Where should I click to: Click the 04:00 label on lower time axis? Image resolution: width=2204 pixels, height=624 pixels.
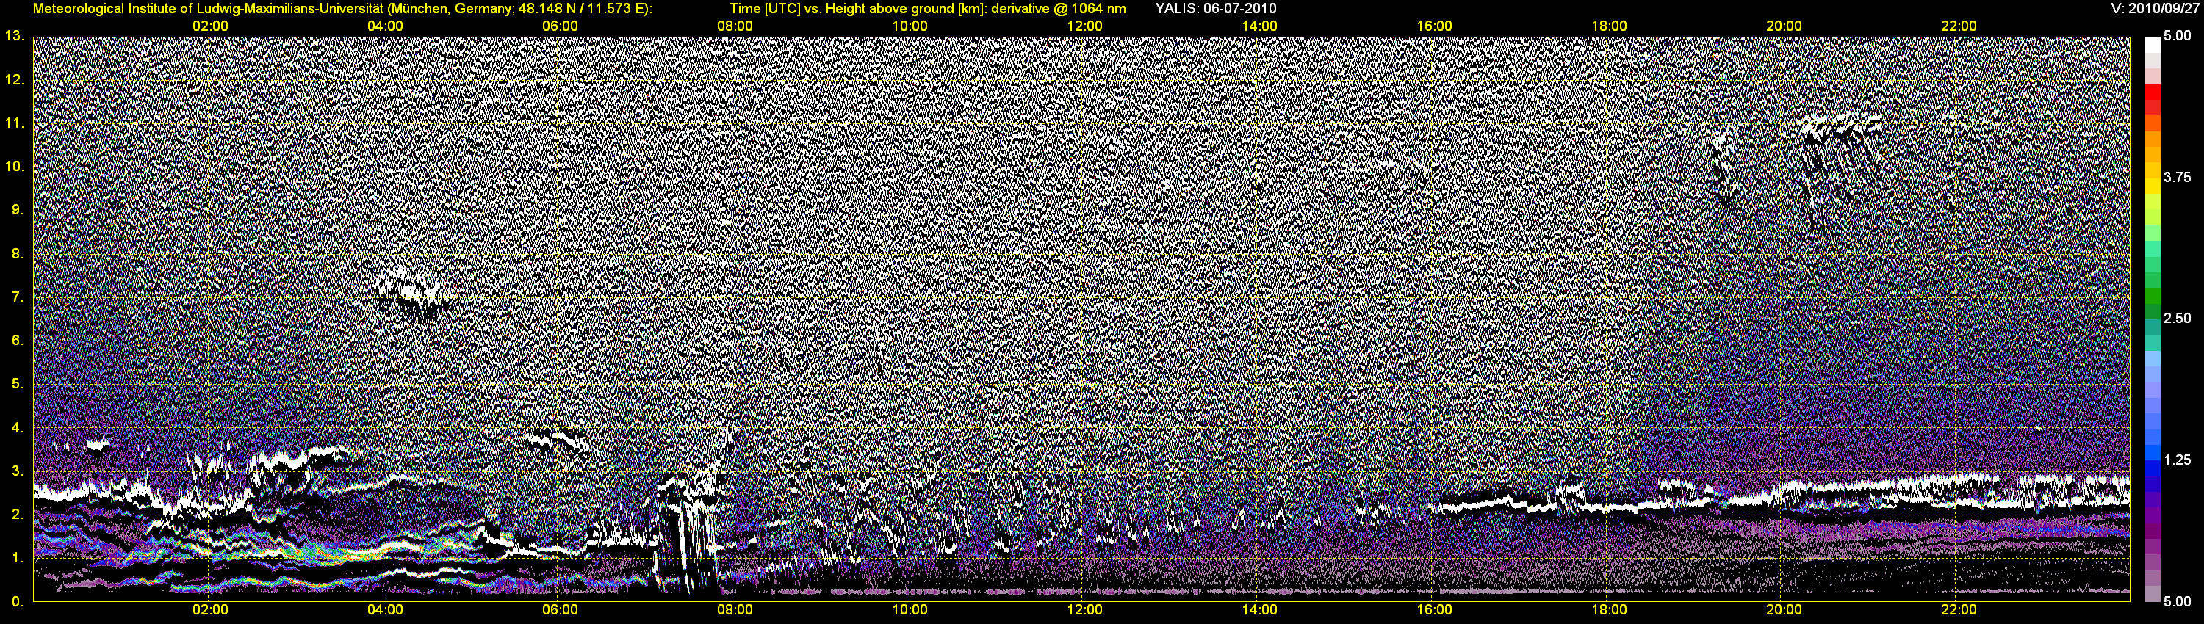click(x=385, y=610)
